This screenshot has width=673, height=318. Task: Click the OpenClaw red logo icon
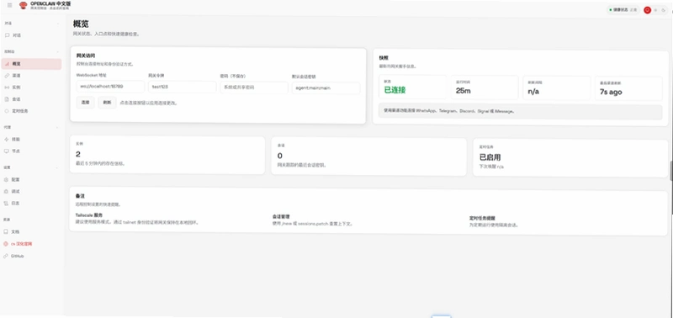(x=24, y=5)
